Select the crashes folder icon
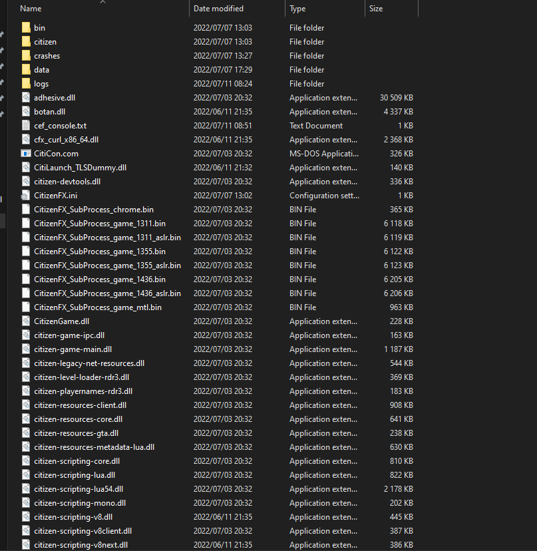This screenshot has width=537, height=551. (26, 56)
